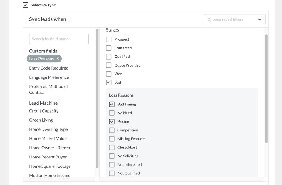This screenshot has height=185, width=282.
Task: Tick the Qualified stage checkbox
Action: (109, 57)
